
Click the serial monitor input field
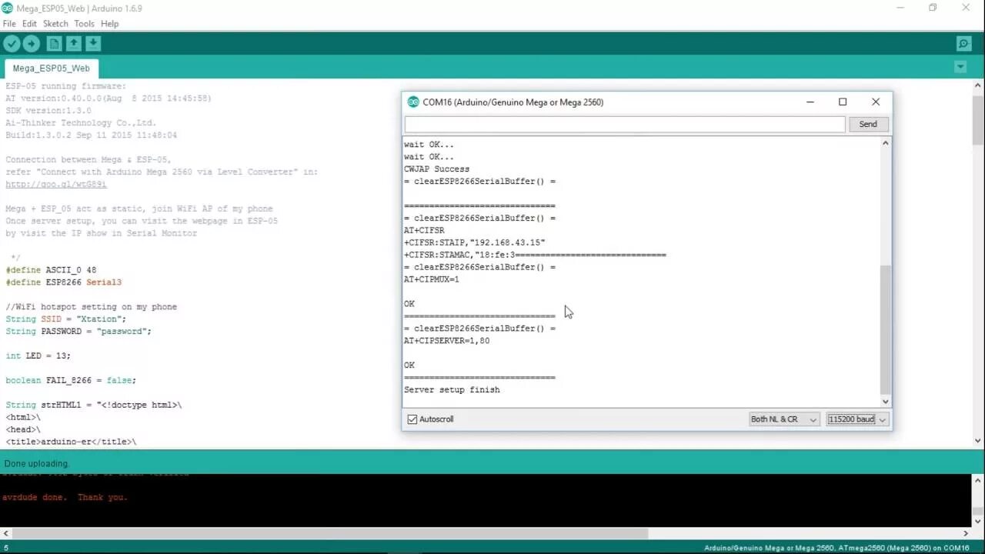tap(625, 124)
